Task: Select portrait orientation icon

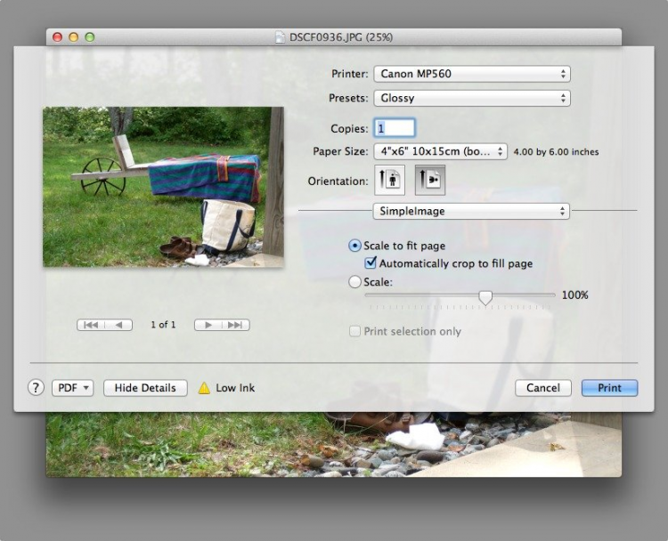Action: [389, 180]
